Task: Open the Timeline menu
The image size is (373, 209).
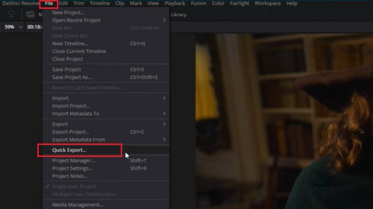Action: coord(100,3)
